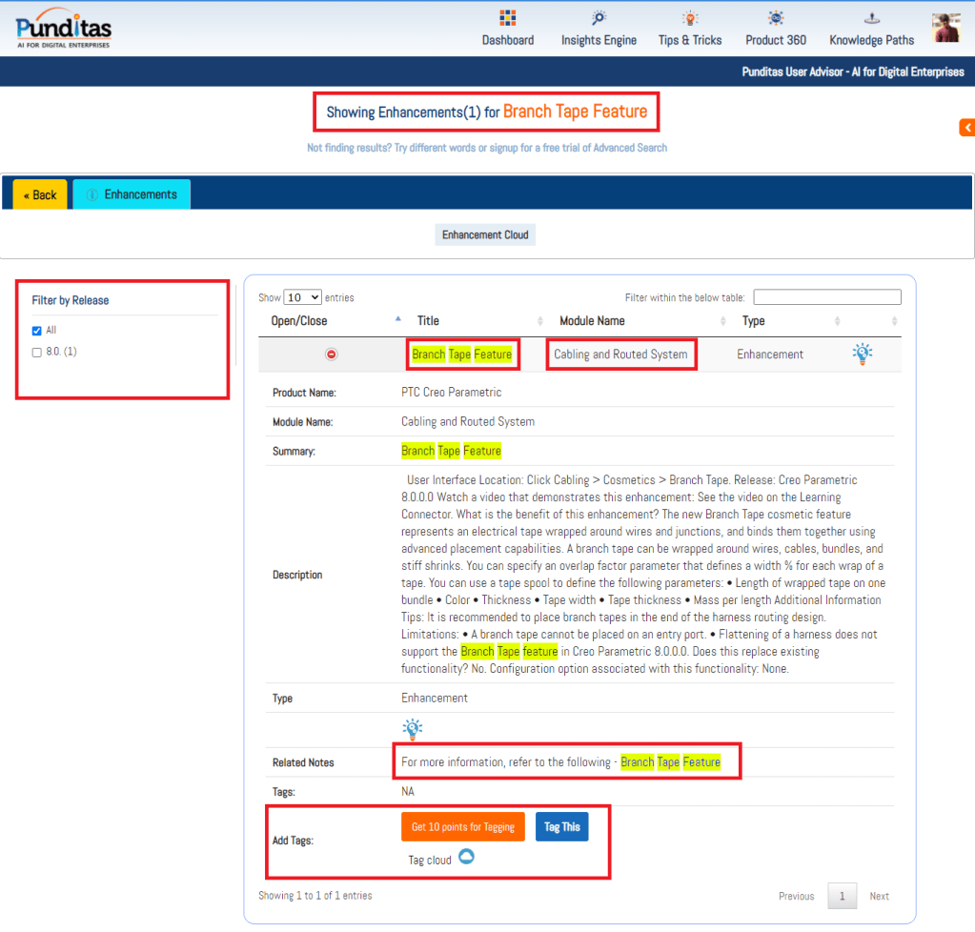The height and width of the screenshot is (932, 975).
Task: Open the Knowledge Paths icon
Action: [871, 18]
